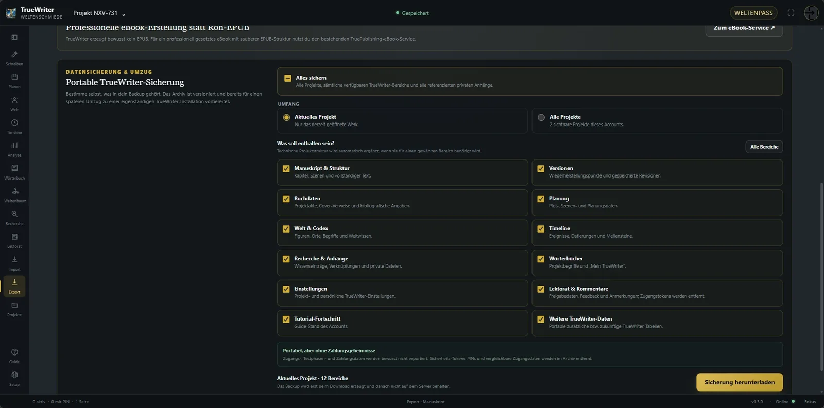Toggle fullscreen icon in top bar
This screenshot has height=408, width=824.
pyautogui.click(x=791, y=13)
